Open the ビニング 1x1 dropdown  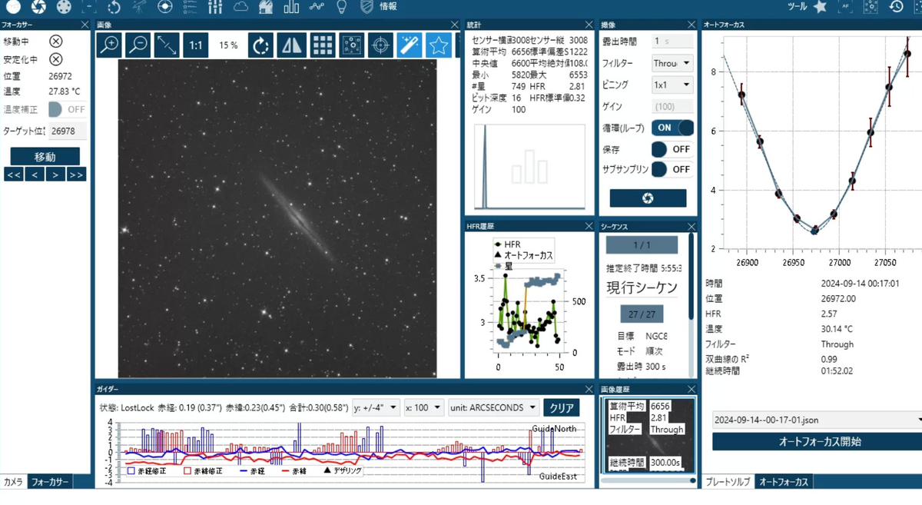(672, 85)
